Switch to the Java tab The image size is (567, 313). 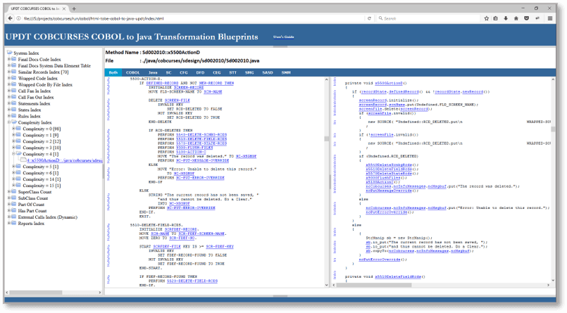tap(153, 72)
